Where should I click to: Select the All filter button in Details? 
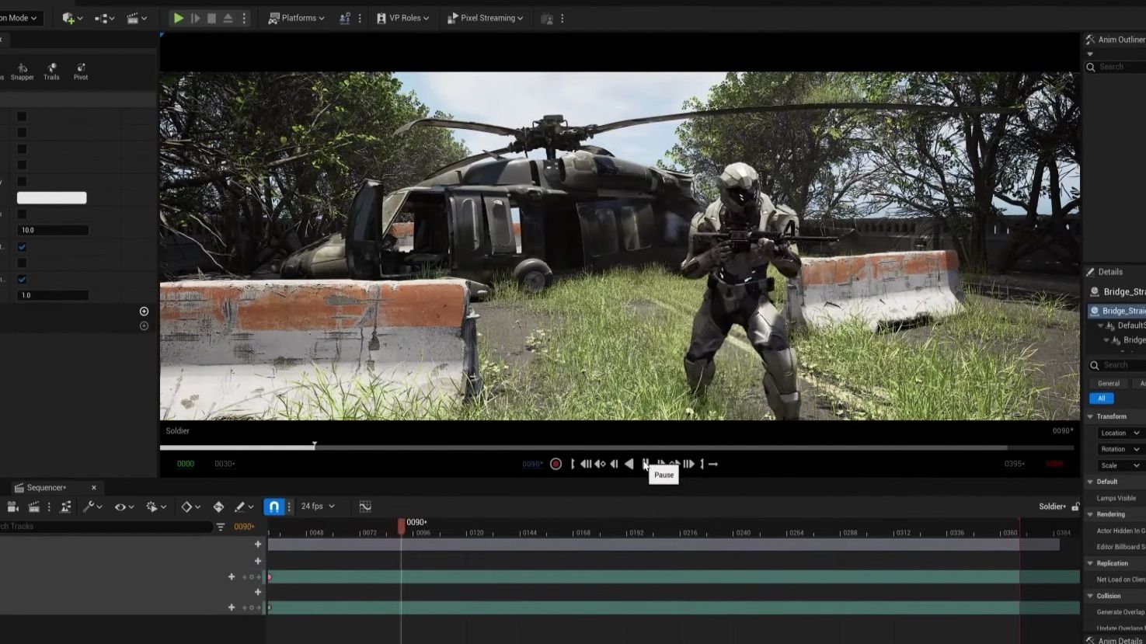click(1101, 399)
